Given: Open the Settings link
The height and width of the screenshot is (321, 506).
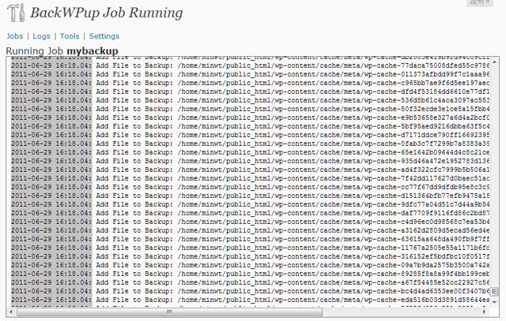Looking at the screenshot, I should click(104, 36).
